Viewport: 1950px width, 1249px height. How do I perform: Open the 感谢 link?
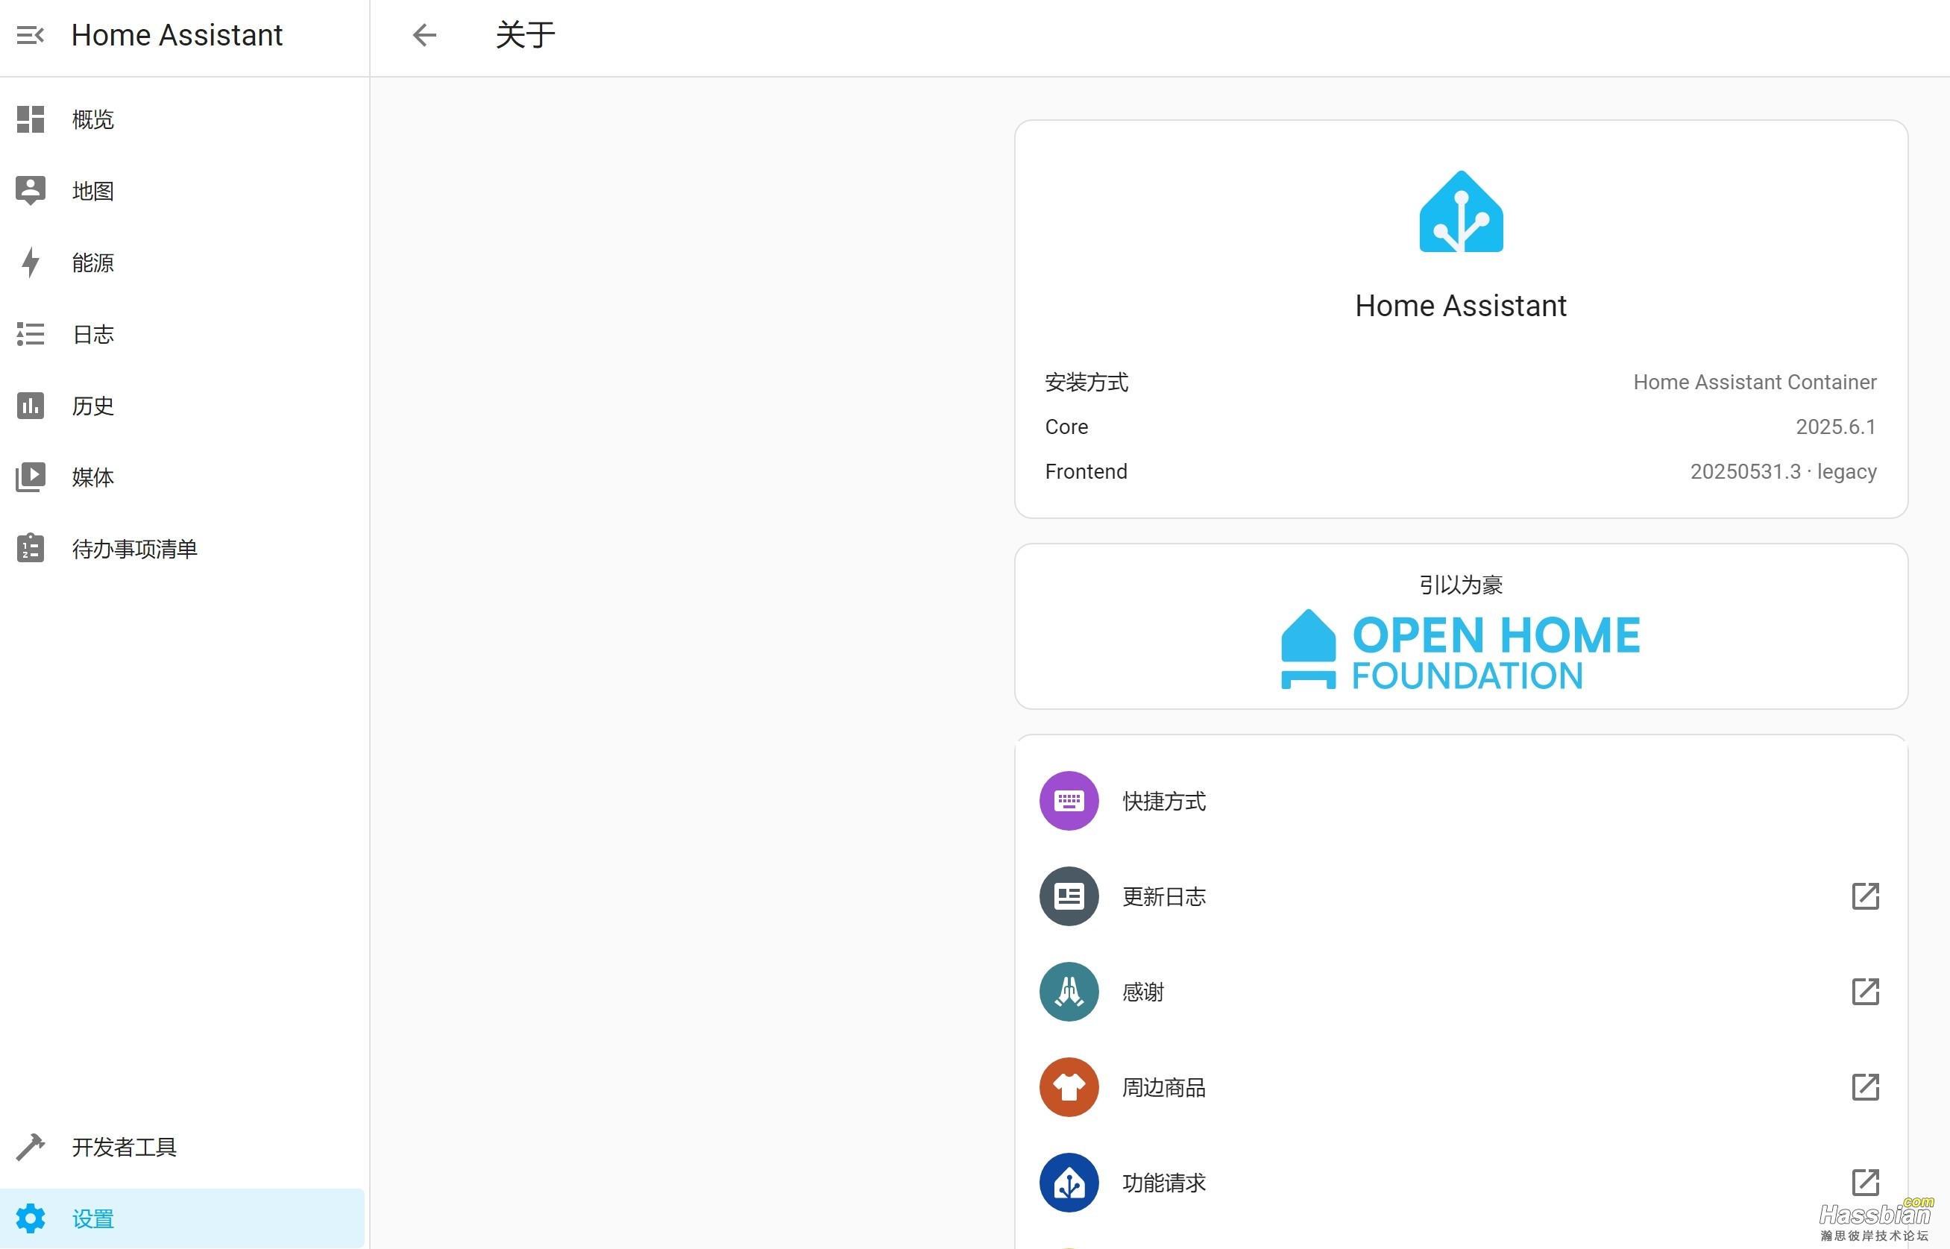click(1461, 991)
